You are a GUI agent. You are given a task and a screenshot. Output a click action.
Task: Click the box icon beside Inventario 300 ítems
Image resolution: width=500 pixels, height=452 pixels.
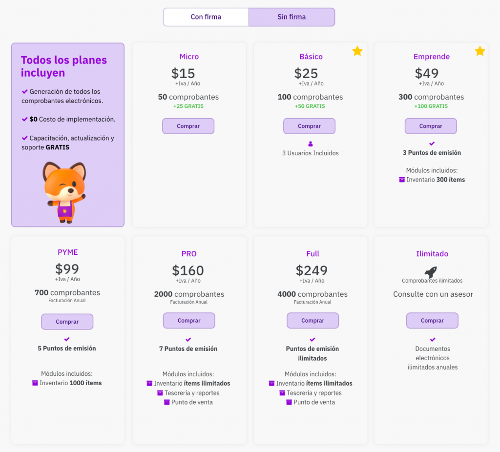click(402, 180)
